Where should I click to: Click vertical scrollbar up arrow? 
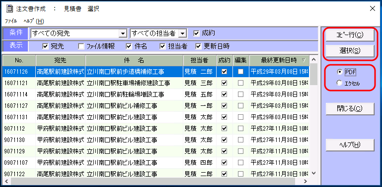(314, 59)
